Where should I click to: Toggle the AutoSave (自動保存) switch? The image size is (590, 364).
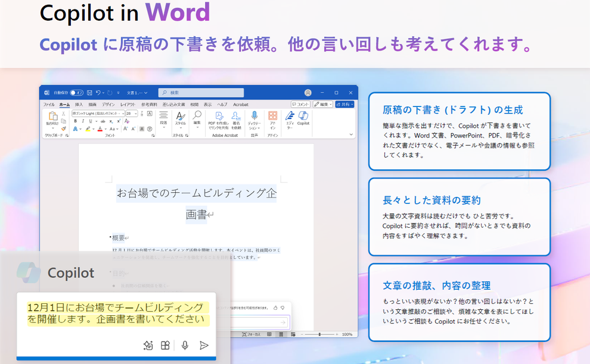76,93
